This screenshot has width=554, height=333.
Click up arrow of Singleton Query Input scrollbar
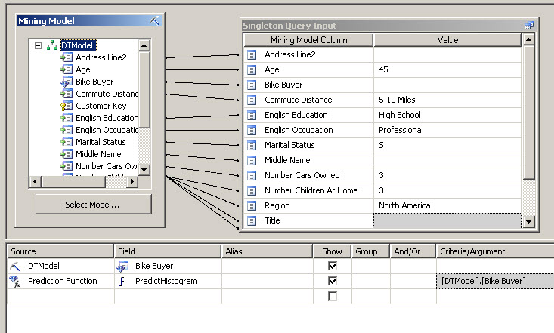[528, 39]
